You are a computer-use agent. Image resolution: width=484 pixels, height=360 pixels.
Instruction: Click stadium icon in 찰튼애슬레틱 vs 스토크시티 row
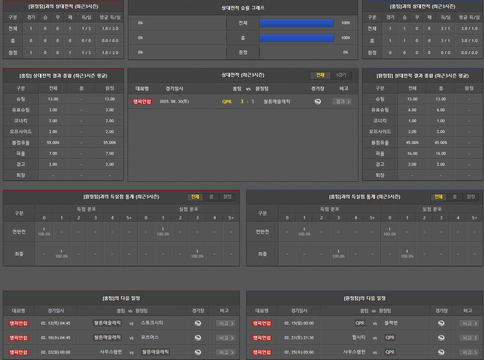click(198, 323)
